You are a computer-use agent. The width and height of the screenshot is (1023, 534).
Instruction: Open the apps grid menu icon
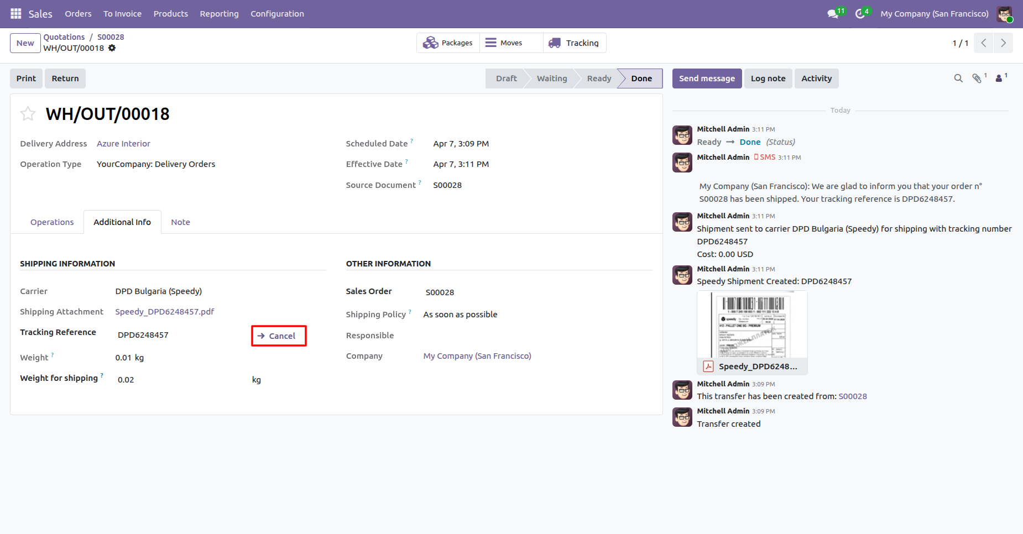16,13
